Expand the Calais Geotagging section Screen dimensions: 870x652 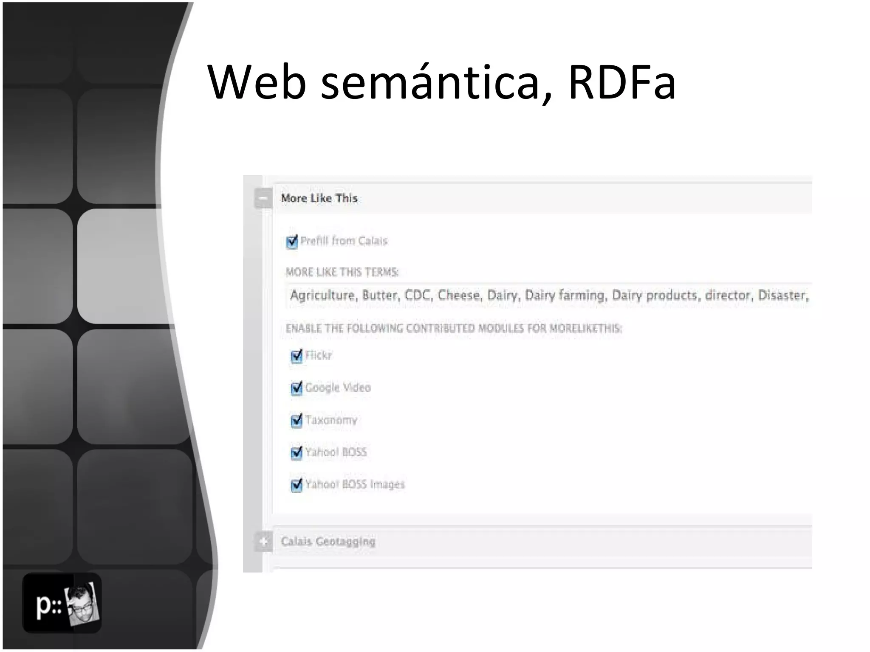(x=263, y=542)
